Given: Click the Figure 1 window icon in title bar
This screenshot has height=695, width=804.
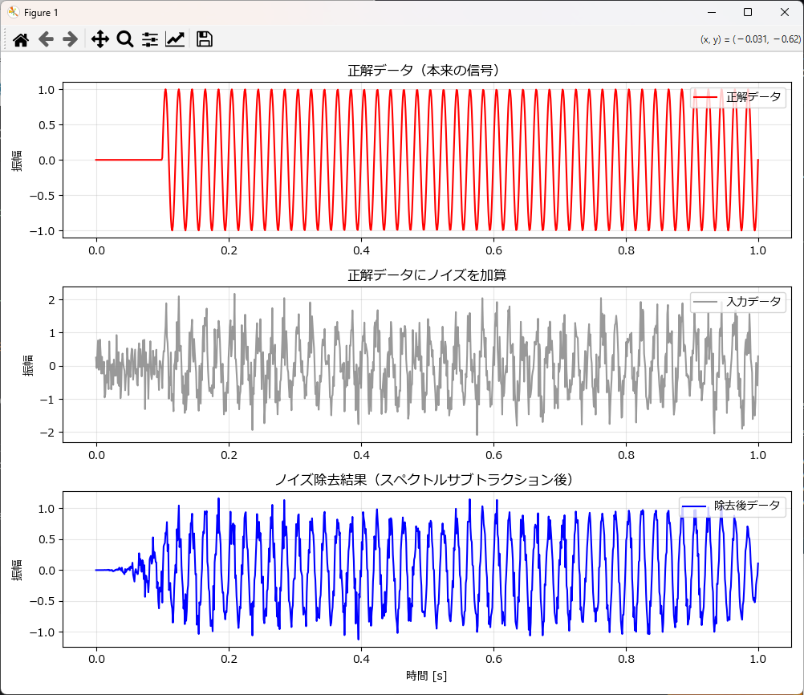Looking at the screenshot, I should (13, 12).
